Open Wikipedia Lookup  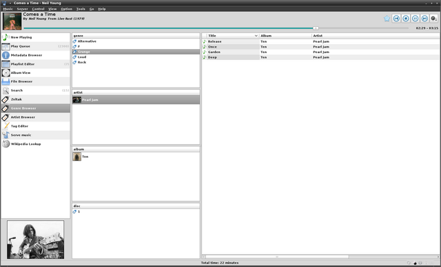tap(35, 144)
